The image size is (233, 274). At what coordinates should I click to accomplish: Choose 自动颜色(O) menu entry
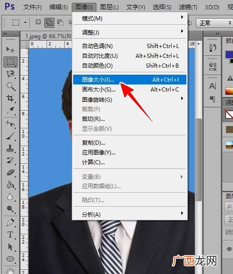click(x=130, y=65)
